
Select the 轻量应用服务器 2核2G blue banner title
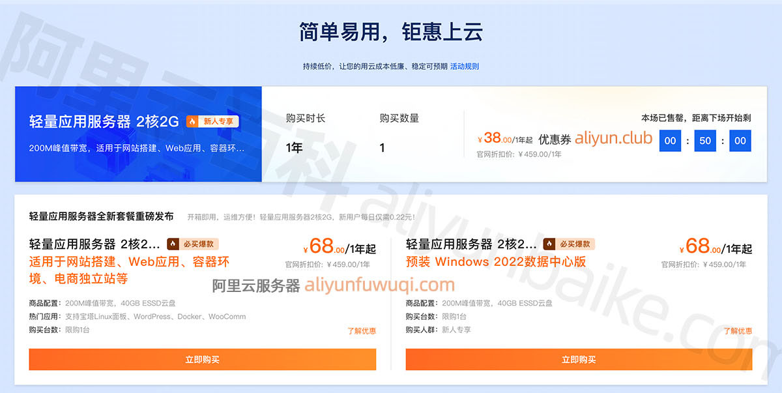[x=104, y=122]
